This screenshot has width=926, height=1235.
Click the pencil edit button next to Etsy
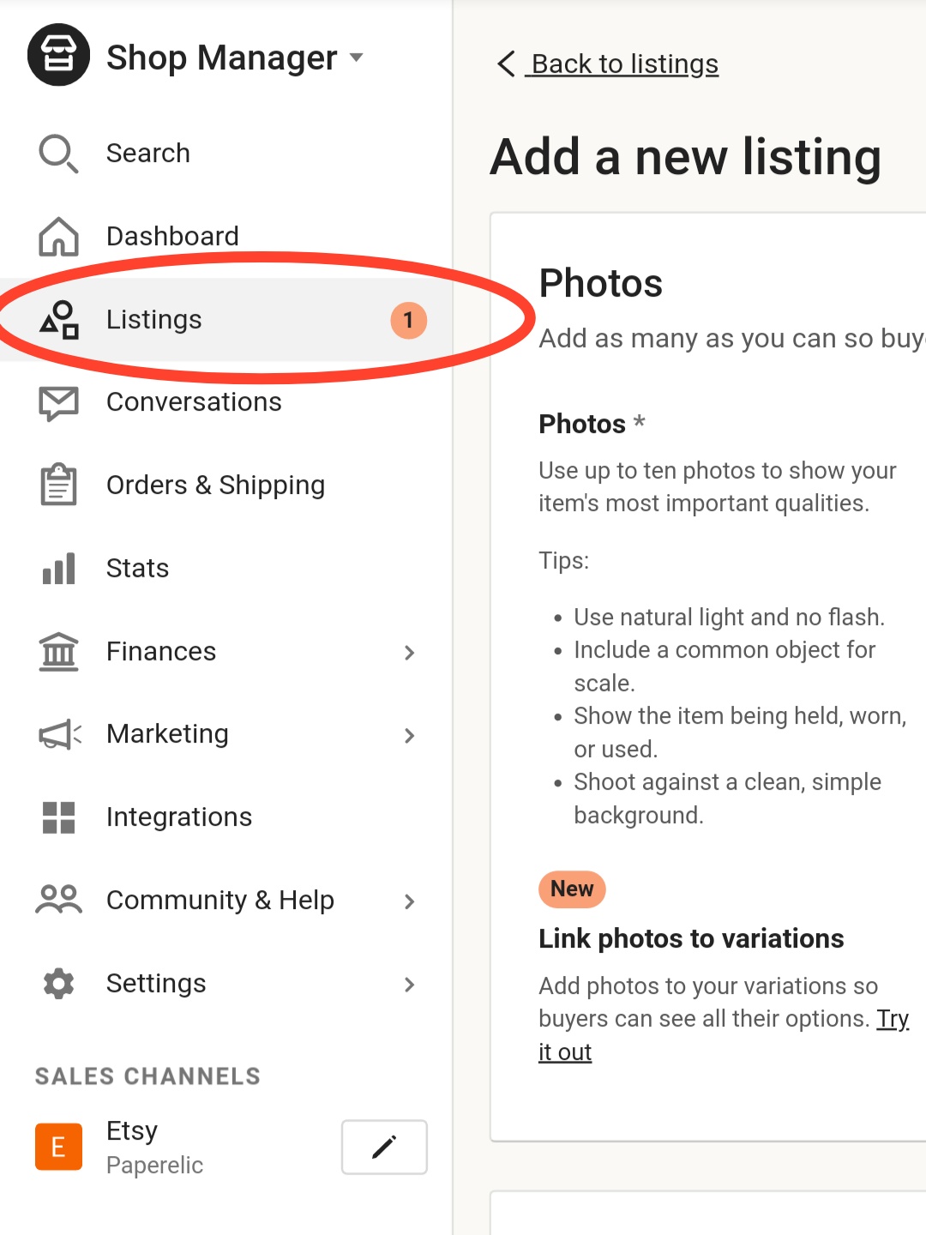[x=383, y=1147]
